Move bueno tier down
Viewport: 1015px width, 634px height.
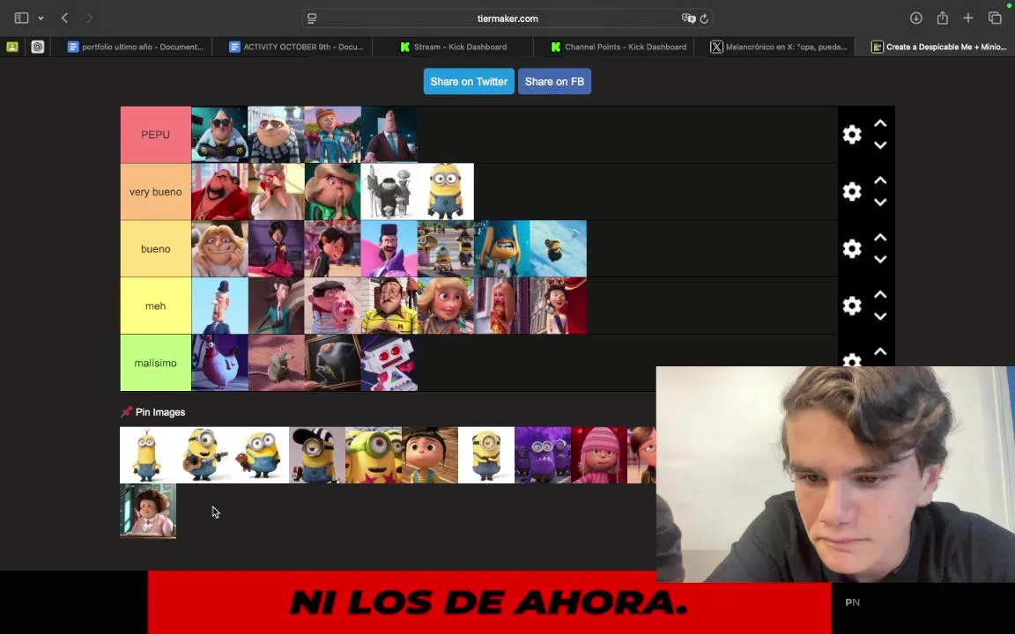tap(879, 260)
